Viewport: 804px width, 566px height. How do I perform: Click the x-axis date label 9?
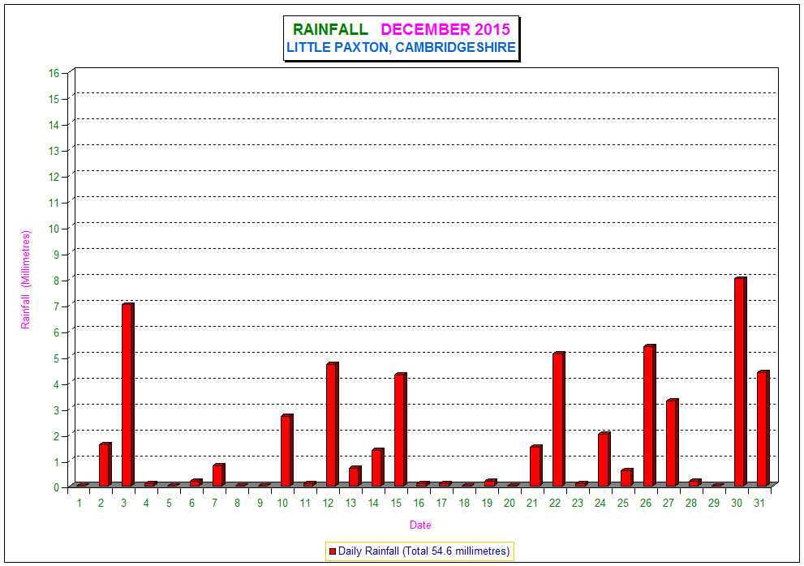click(260, 503)
